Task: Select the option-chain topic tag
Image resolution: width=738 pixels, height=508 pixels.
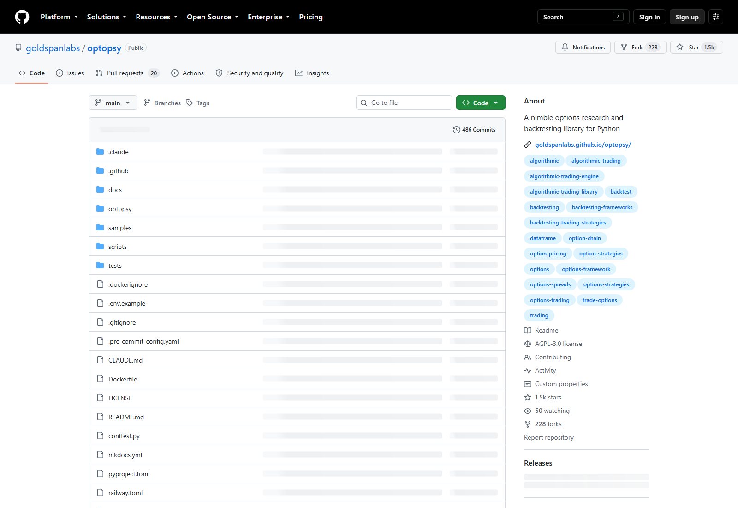Action: point(585,238)
